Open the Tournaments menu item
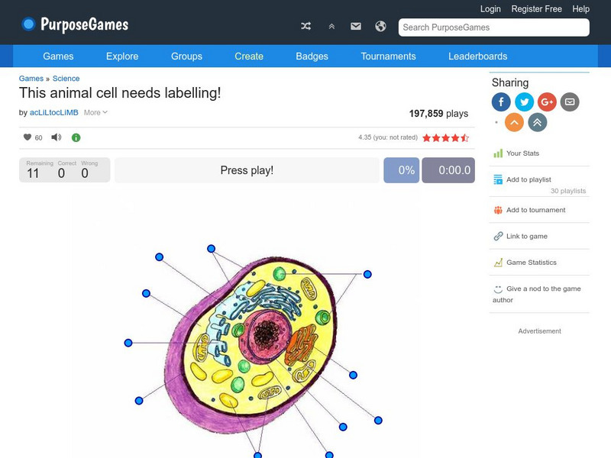The image size is (611, 458). tap(388, 56)
